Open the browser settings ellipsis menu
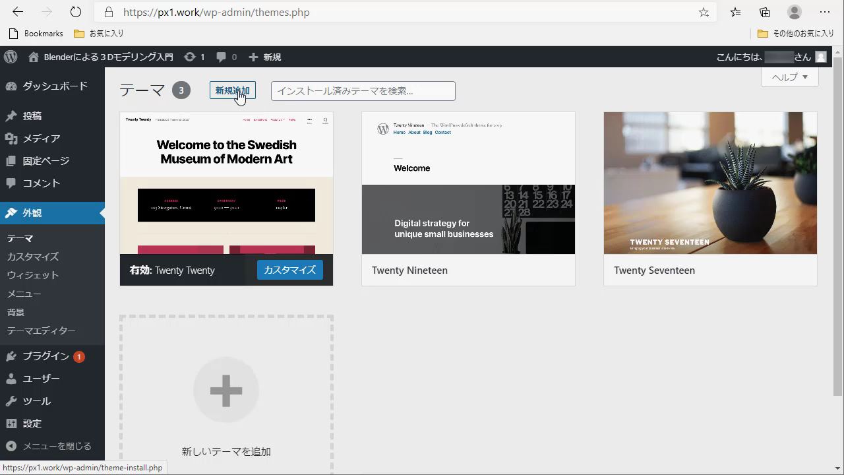This screenshot has height=475, width=844. pos(825,12)
